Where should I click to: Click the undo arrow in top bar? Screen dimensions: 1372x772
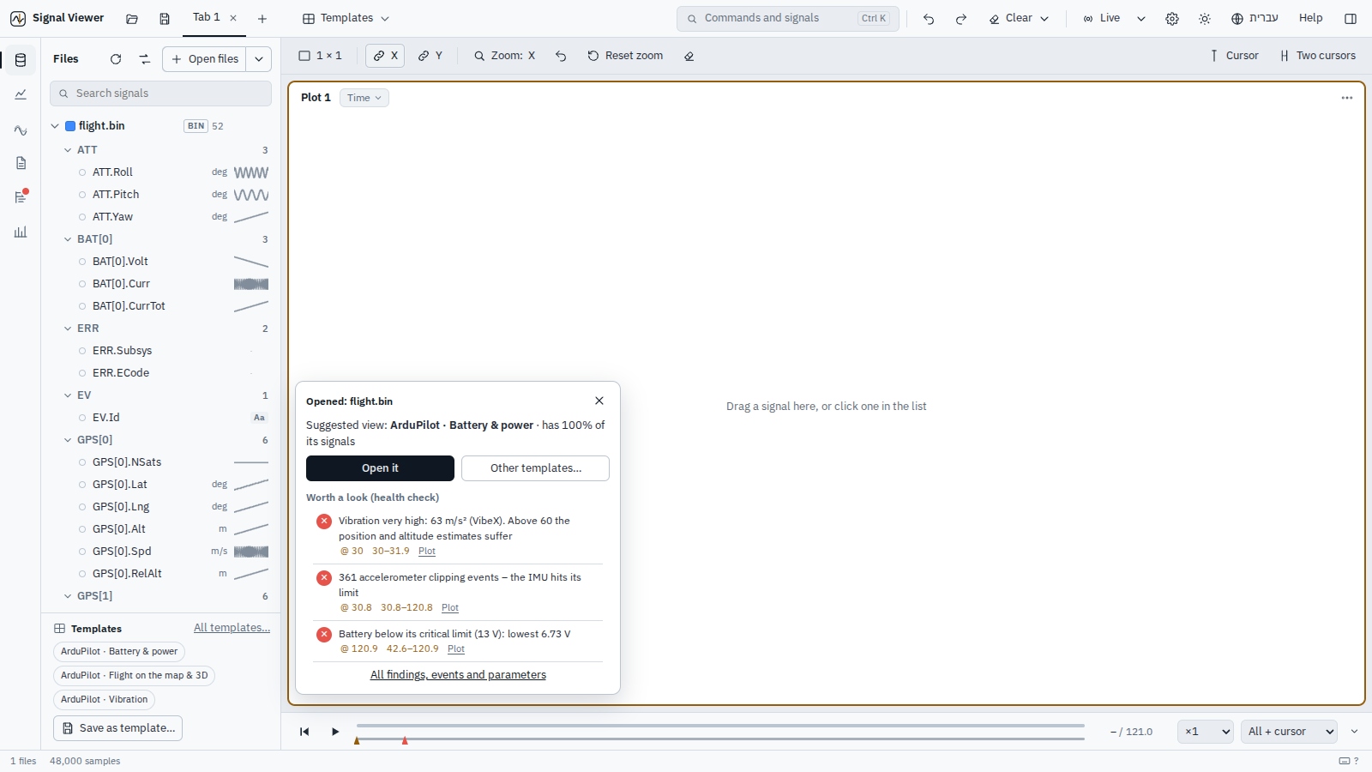(929, 18)
